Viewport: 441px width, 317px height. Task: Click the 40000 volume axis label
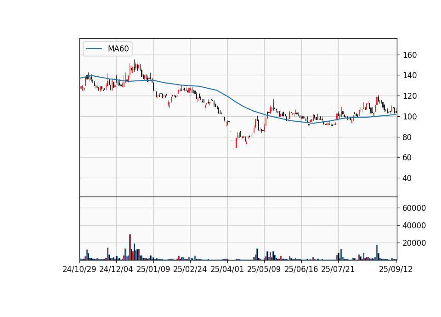pos(414,226)
